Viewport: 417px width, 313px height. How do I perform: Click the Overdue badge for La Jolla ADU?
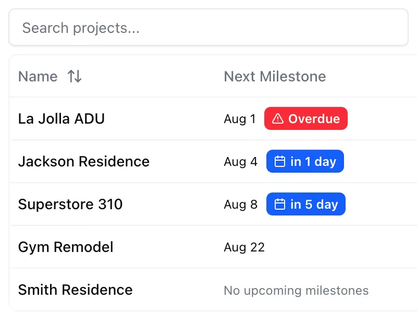click(x=305, y=118)
